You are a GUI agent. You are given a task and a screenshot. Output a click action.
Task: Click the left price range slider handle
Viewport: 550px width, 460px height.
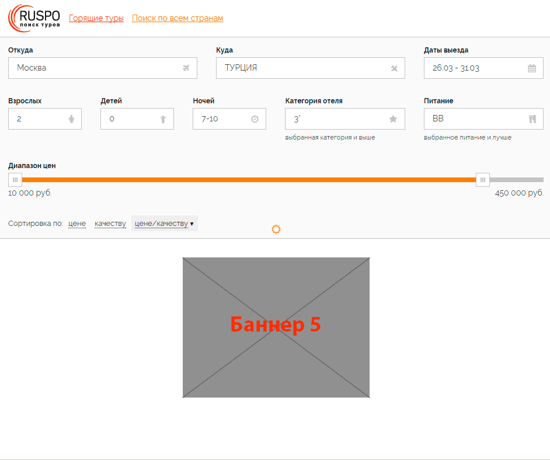pos(15,180)
